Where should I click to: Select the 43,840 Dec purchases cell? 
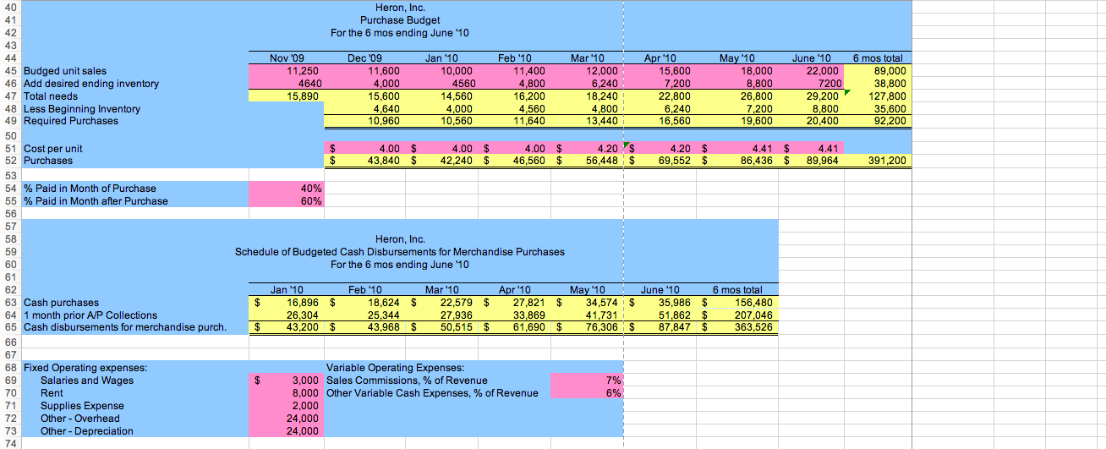(364, 160)
